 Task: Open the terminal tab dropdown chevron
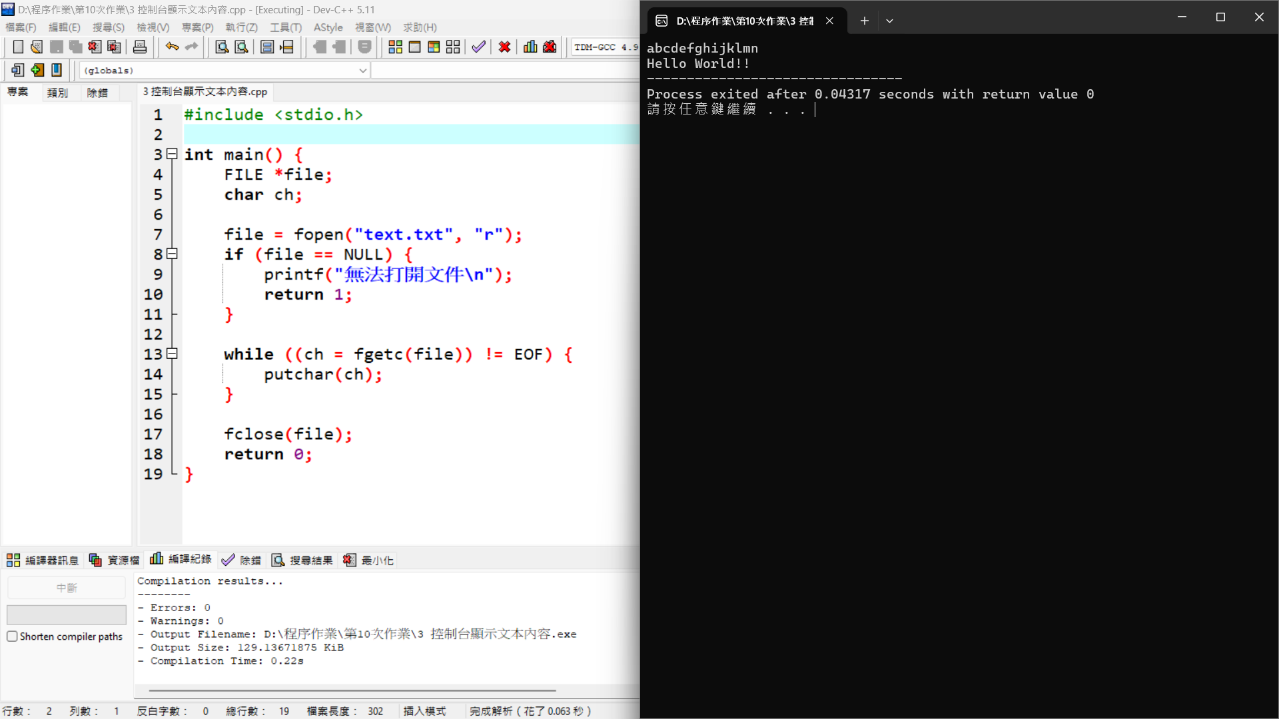pyautogui.click(x=889, y=21)
